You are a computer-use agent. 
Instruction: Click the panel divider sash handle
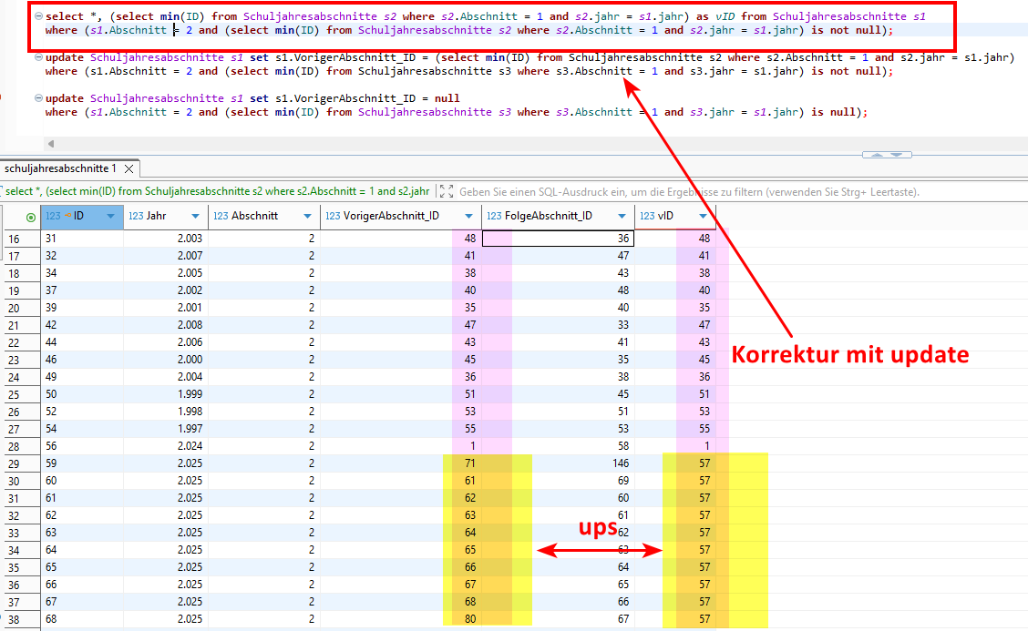tap(886, 155)
